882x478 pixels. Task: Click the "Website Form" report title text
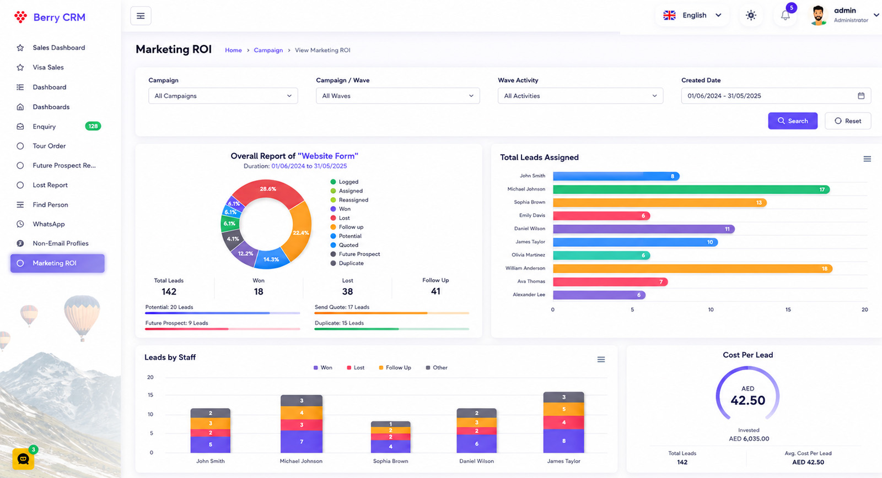coord(328,156)
